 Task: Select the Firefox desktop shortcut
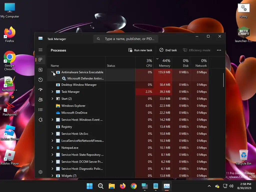coord(10,34)
